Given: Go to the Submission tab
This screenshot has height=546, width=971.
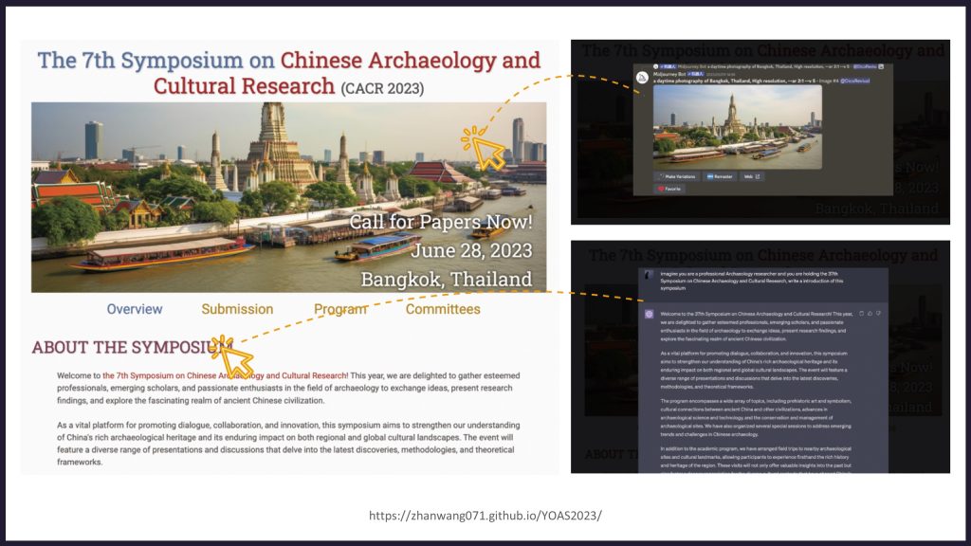Looking at the screenshot, I should pyautogui.click(x=237, y=309).
